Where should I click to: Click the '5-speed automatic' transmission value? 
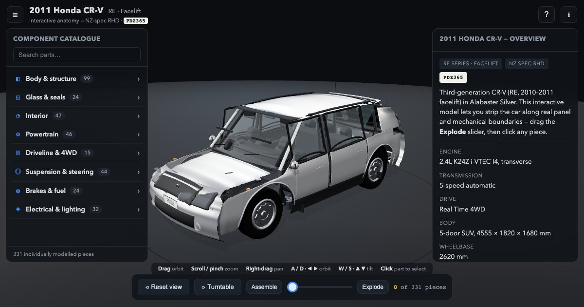pyautogui.click(x=467, y=185)
